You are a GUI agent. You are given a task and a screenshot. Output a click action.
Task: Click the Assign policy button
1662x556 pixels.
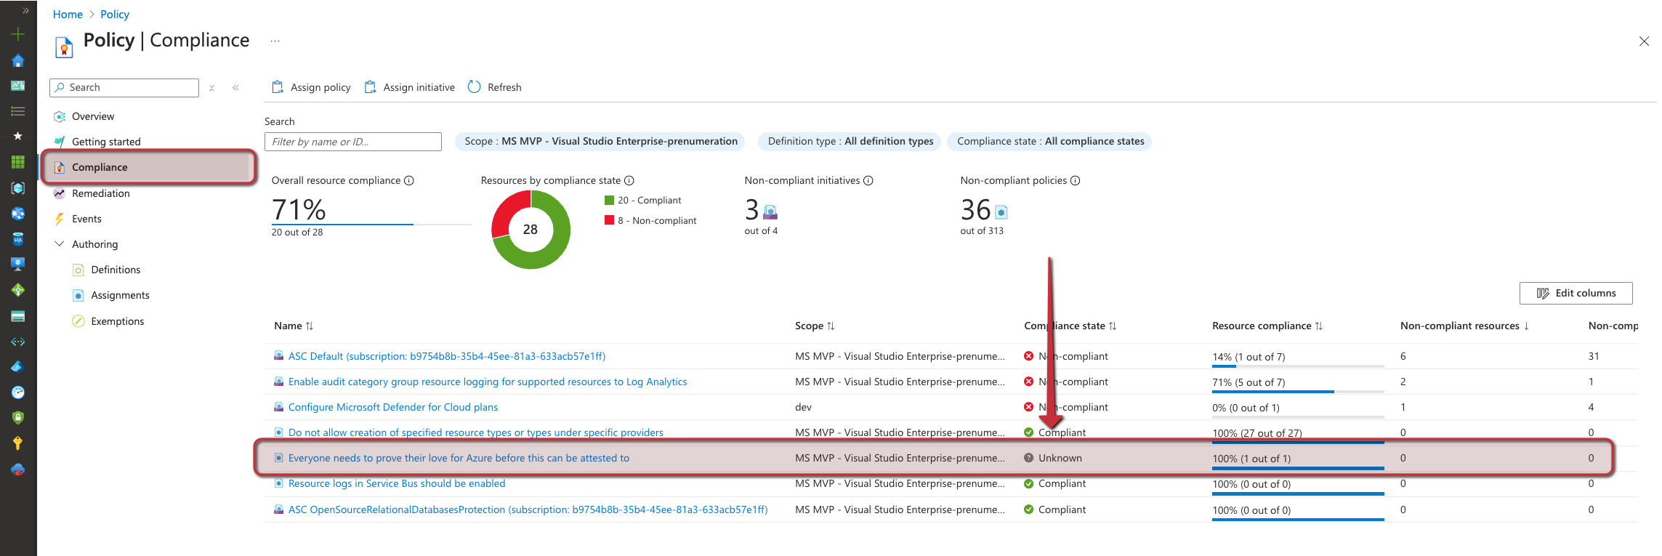(311, 87)
